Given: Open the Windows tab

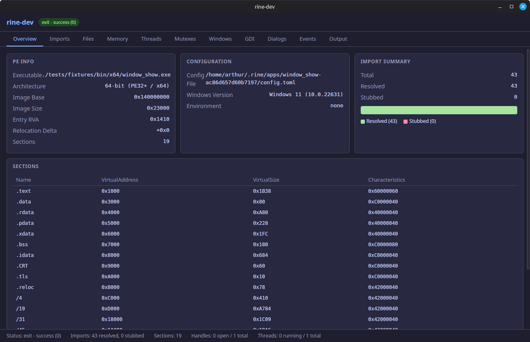Looking at the screenshot, I should [220, 39].
